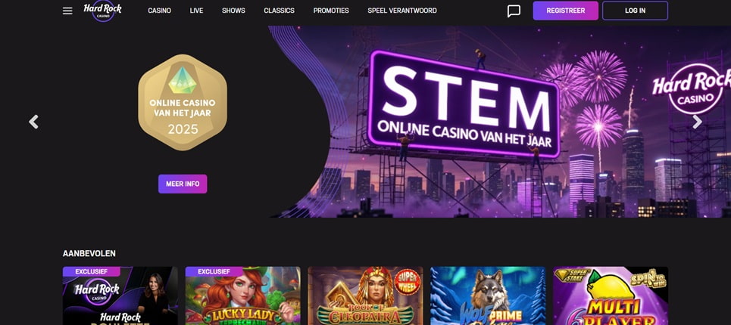The image size is (731, 325).
Task: Click the Hard Rock Casino logo
Action: pyautogui.click(x=102, y=11)
